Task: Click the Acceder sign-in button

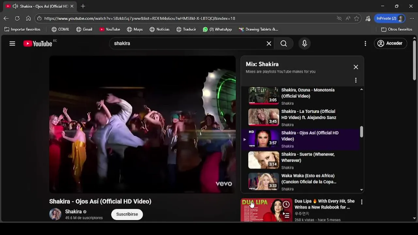Action: click(x=390, y=43)
